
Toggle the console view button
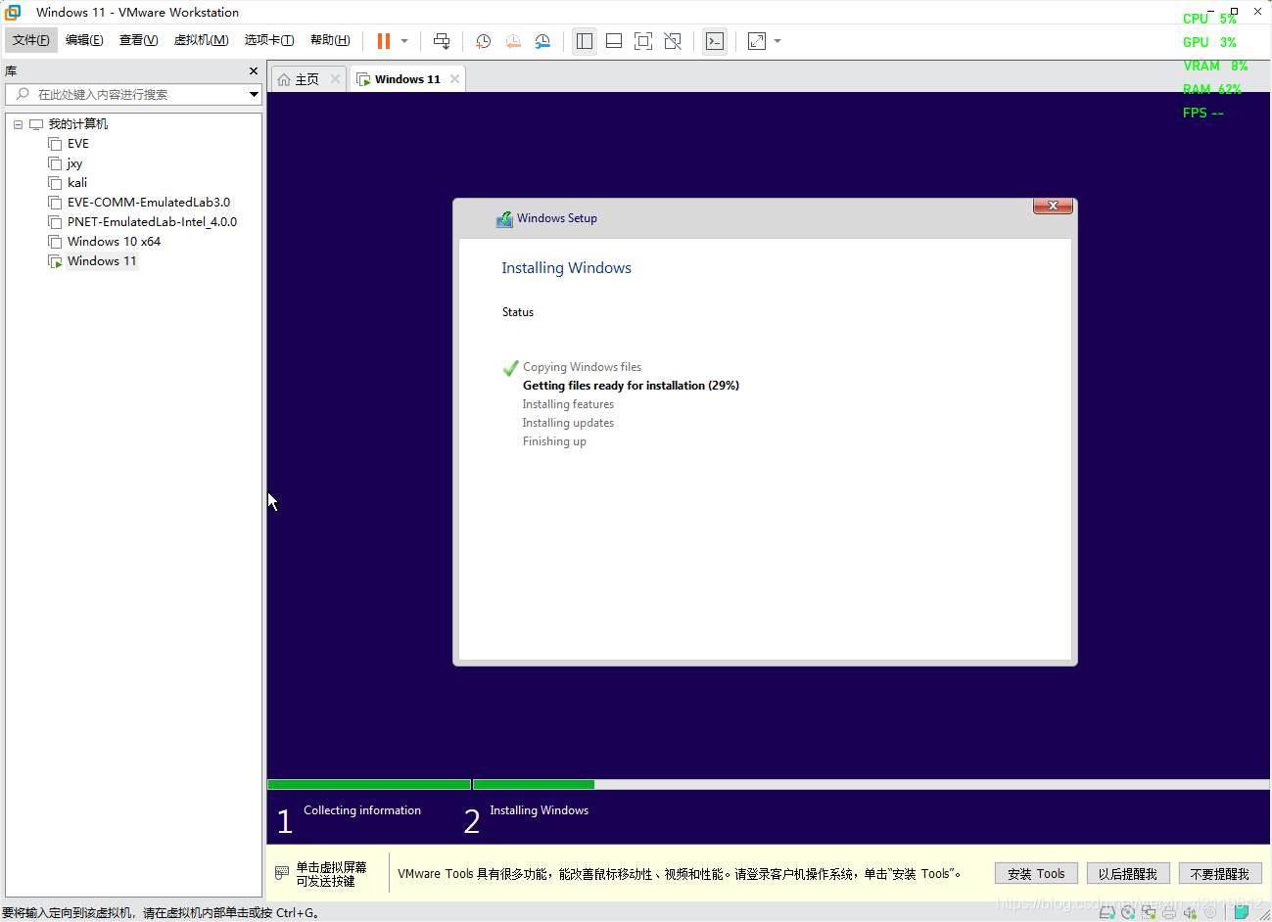(x=715, y=41)
